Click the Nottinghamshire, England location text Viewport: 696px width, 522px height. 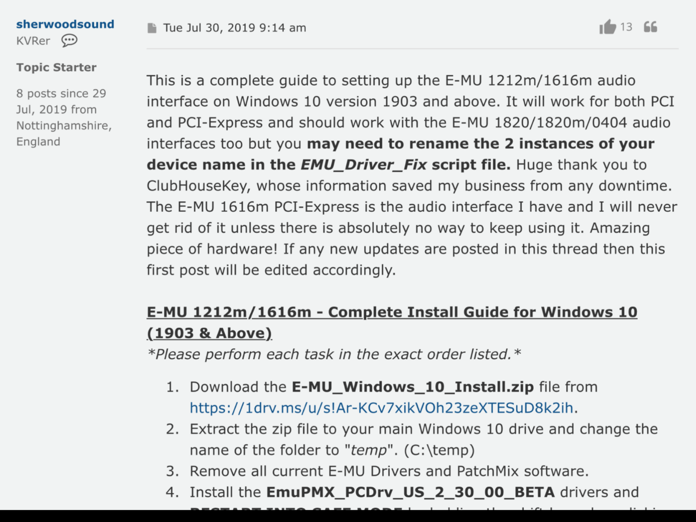coord(64,133)
